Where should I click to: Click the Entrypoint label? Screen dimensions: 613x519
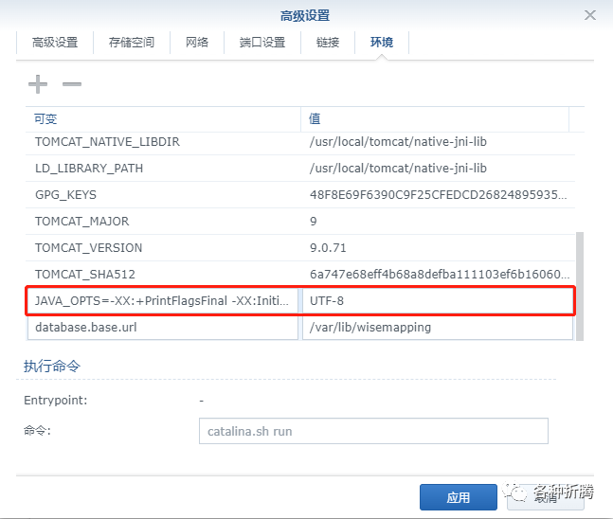pyautogui.click(x=56, y=401)
